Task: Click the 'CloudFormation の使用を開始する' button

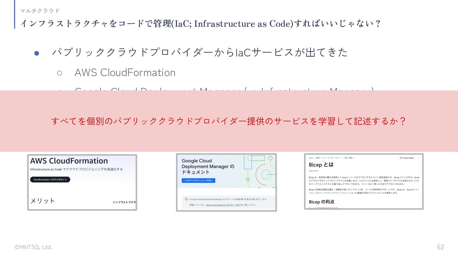Action: click(50, 180)
